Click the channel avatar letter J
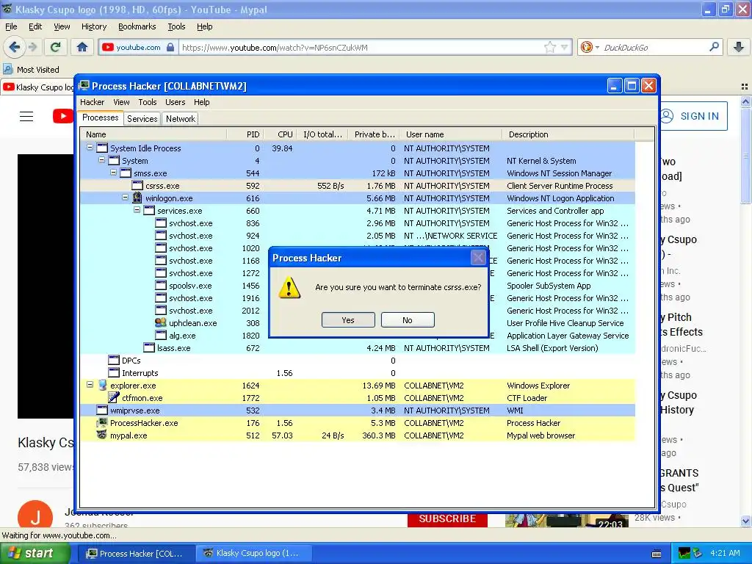Viewport: 752px width, 564px height. (x=35, y=514)
